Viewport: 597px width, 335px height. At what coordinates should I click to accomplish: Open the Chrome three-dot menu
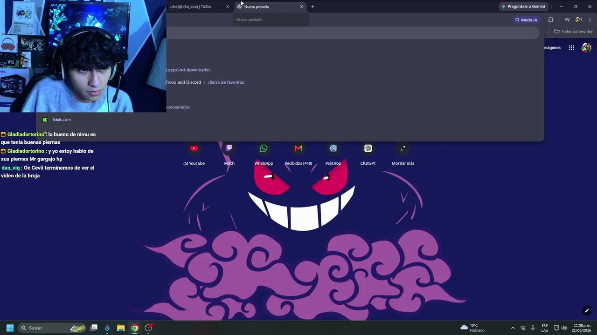click(x=590, y=20)
